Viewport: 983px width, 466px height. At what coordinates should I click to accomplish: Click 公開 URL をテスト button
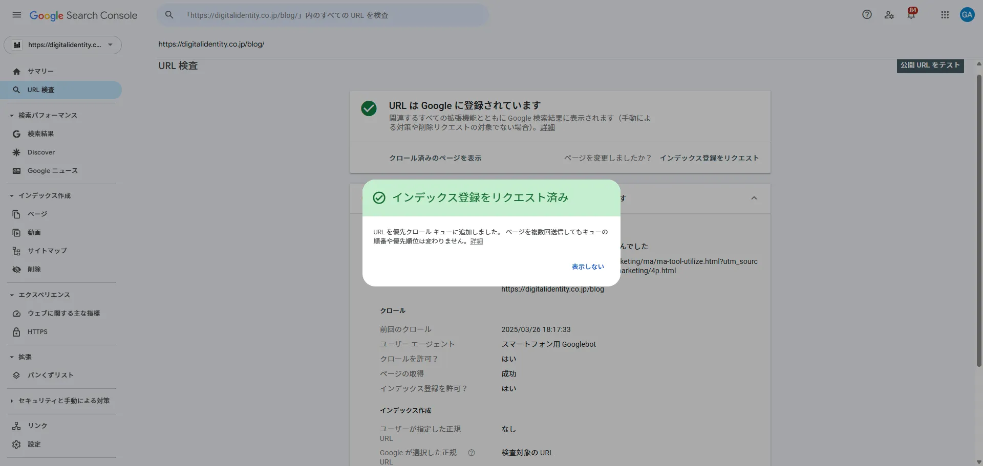coord(930,65)
